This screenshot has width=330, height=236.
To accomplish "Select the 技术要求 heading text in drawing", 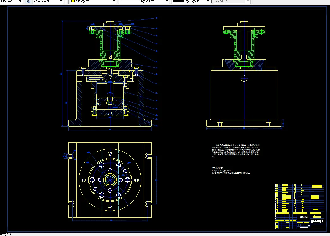I will coord(218,168).
